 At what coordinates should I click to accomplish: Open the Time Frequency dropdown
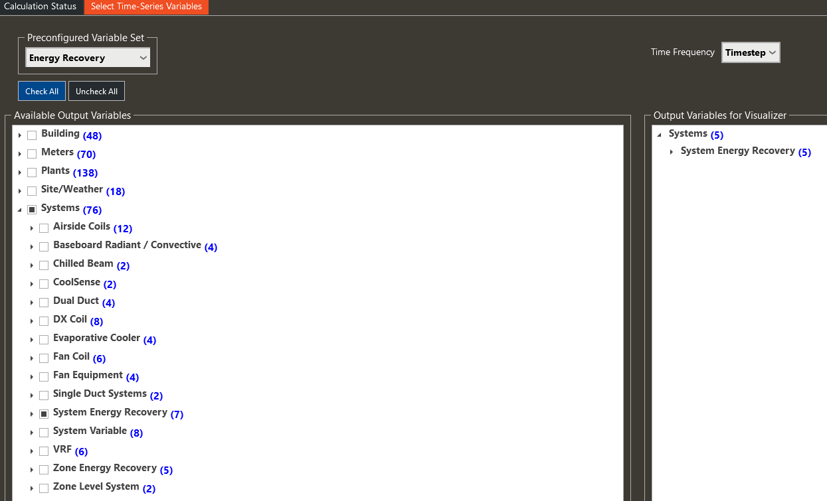[751, 52]
